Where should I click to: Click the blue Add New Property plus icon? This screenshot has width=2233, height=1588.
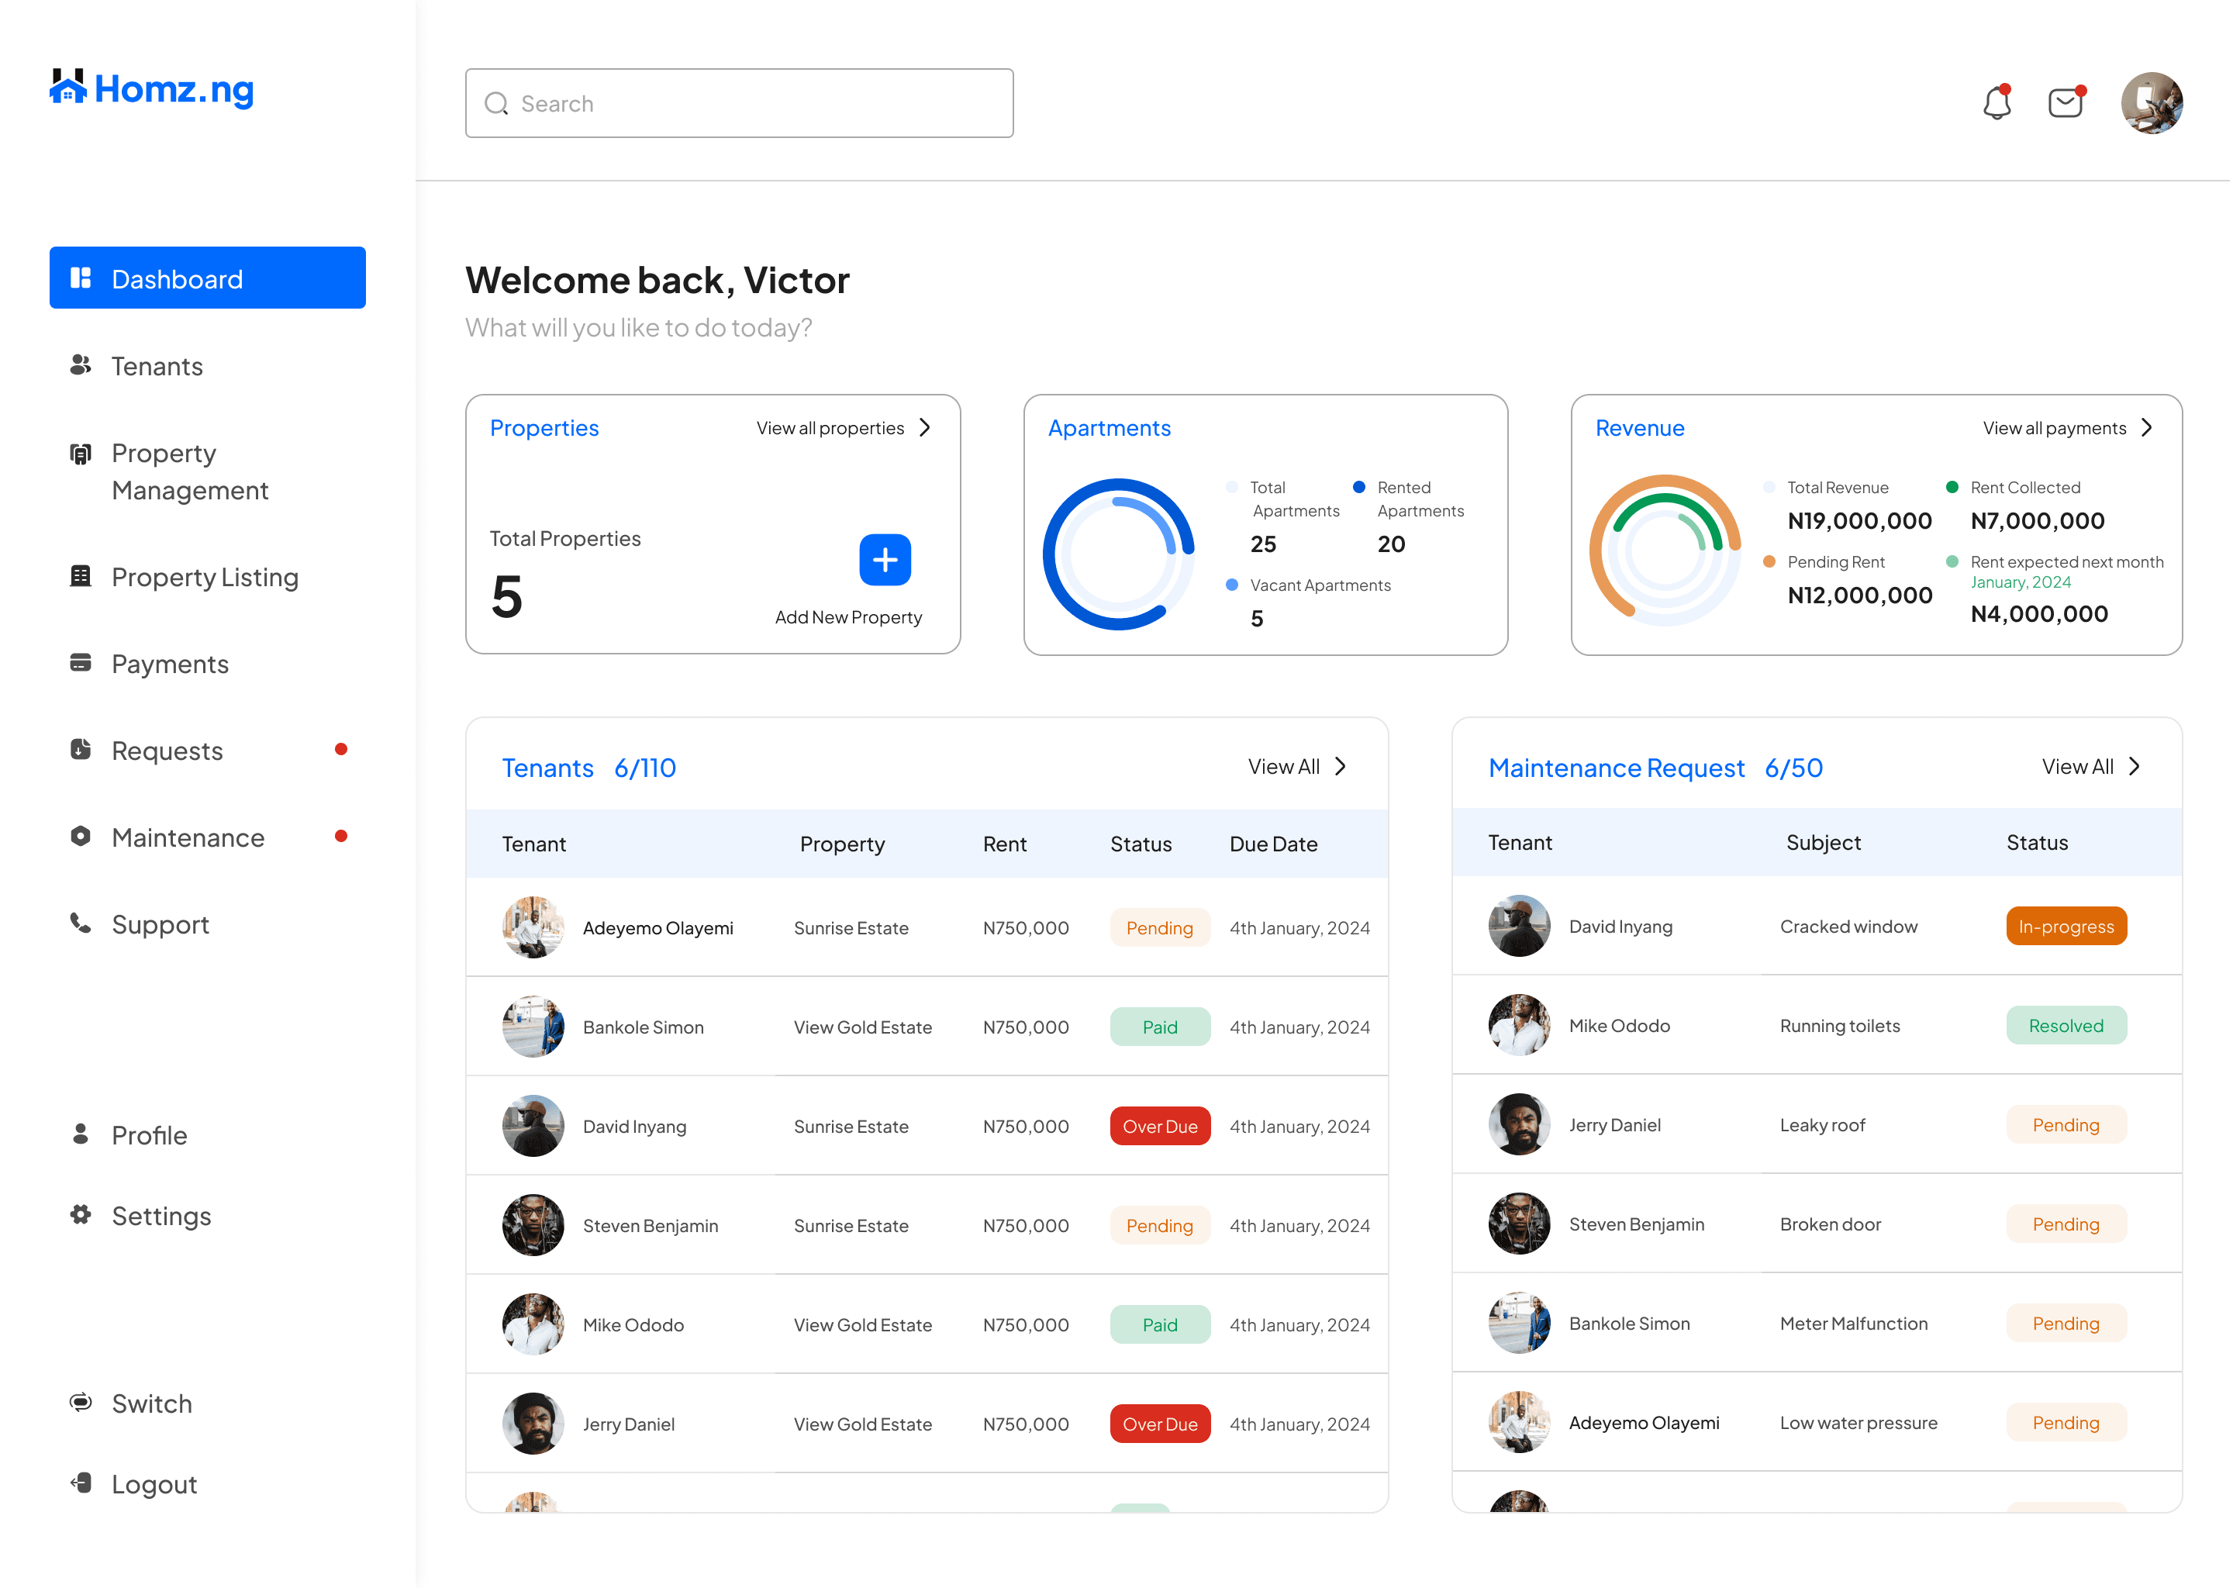[885, 559]
